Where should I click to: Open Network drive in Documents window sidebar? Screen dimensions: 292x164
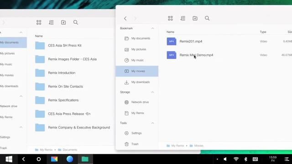(13, 106)
